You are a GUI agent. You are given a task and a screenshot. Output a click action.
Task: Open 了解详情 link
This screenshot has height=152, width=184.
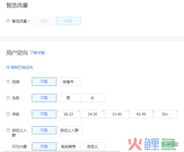pos(37,53)
